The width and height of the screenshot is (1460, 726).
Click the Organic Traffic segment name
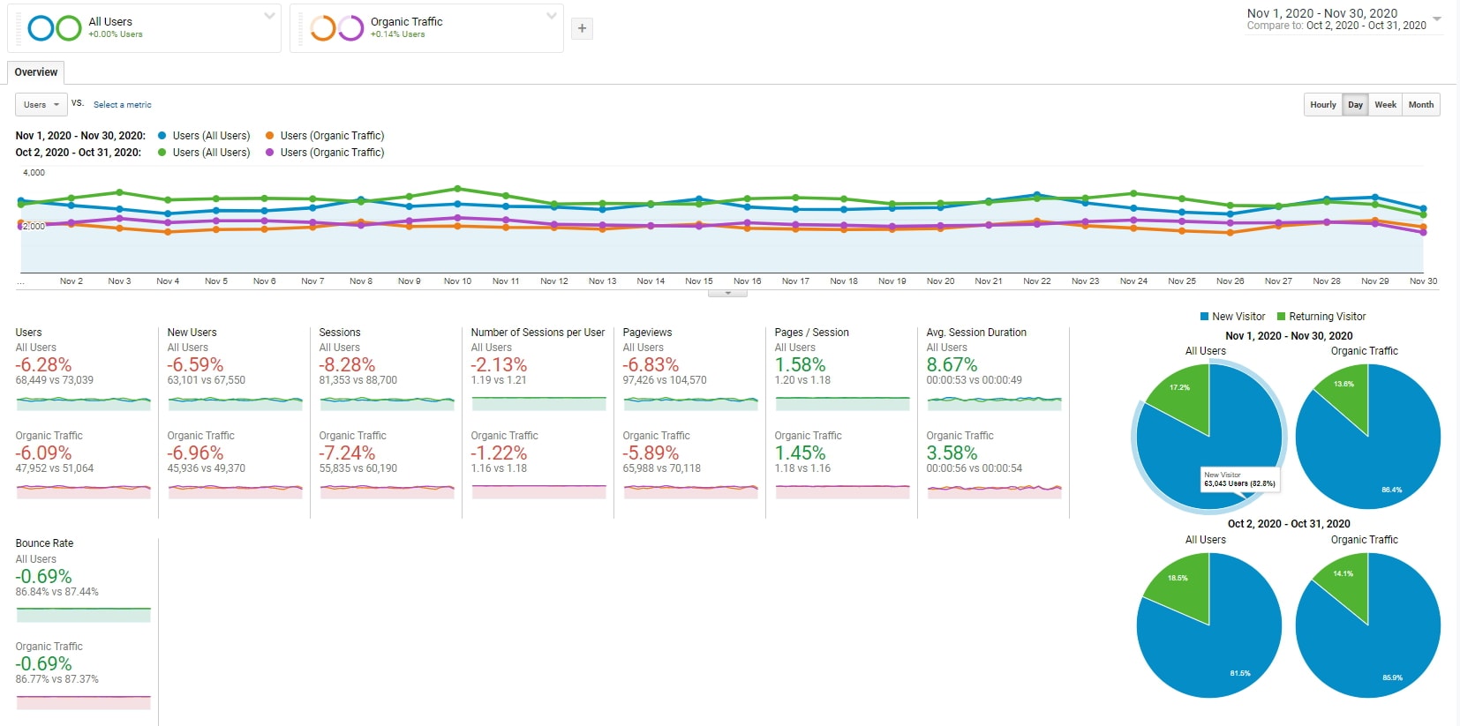pos(406,21)
